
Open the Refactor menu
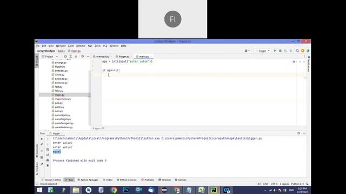[x=81, y=46]
